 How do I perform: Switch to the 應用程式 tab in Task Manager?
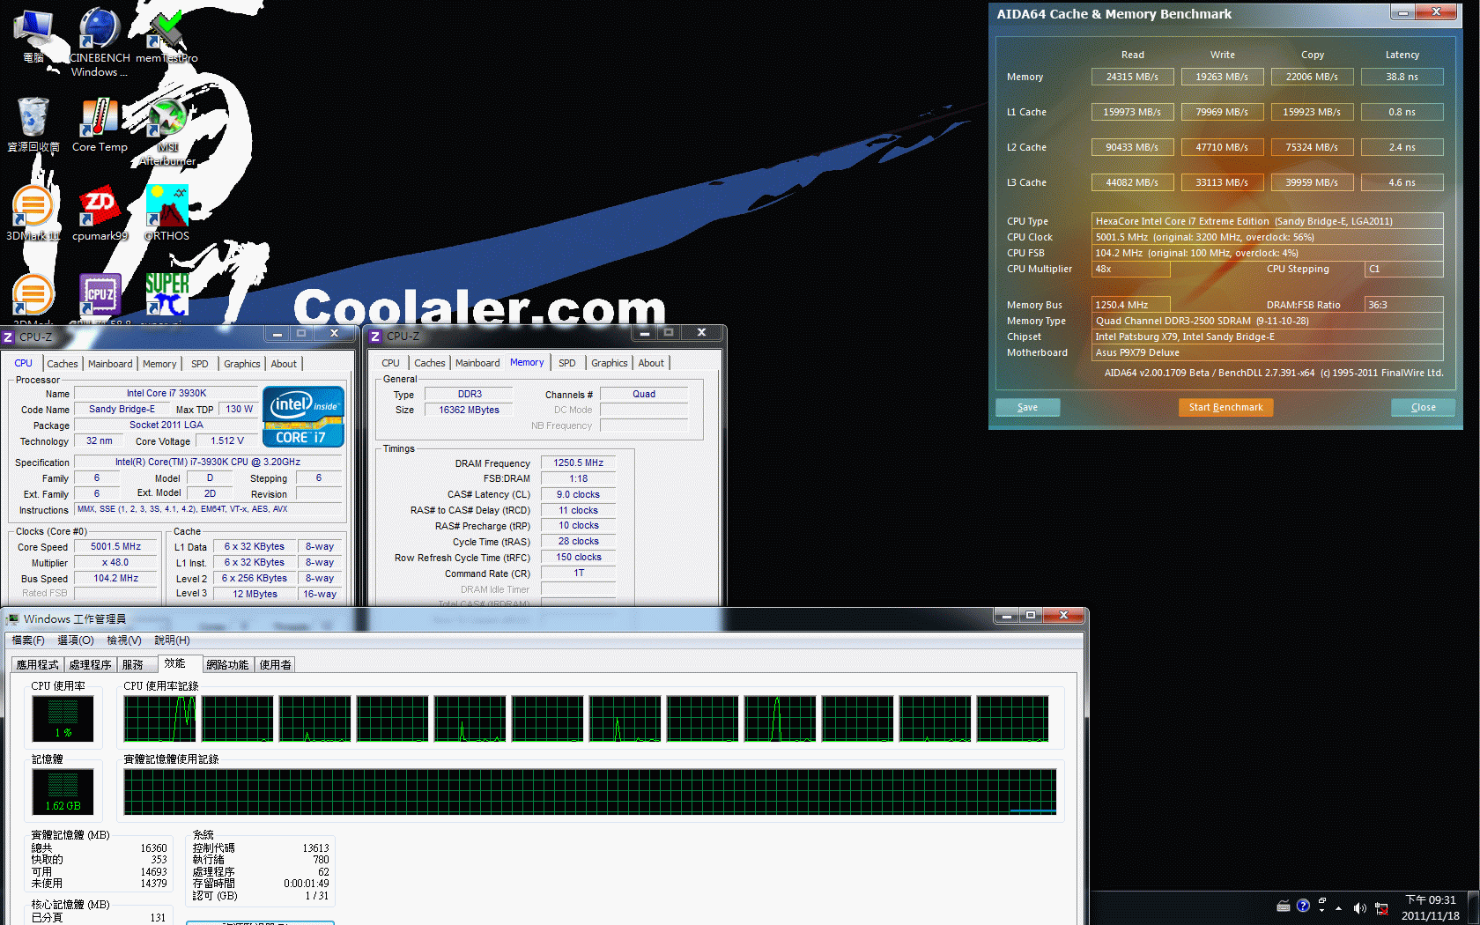click(37, 665)
